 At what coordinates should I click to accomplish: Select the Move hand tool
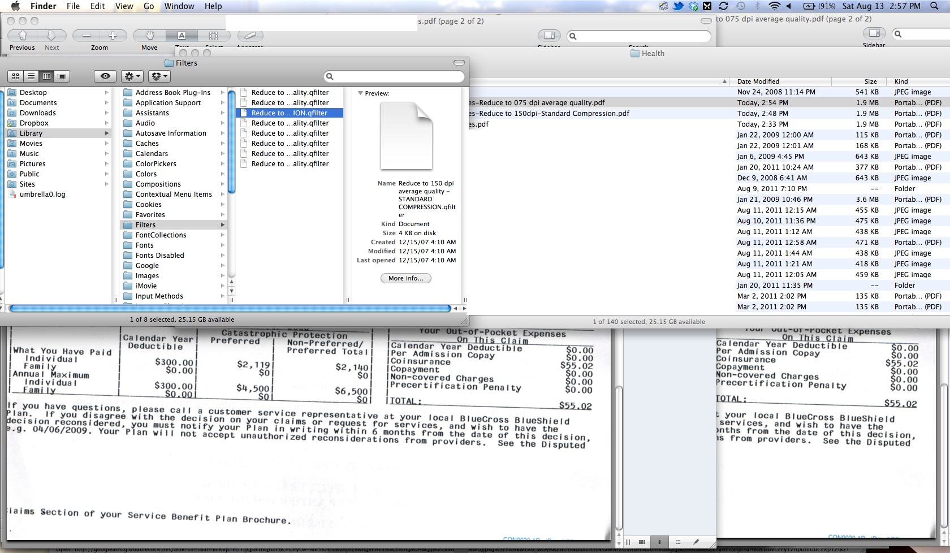point(149,36)
